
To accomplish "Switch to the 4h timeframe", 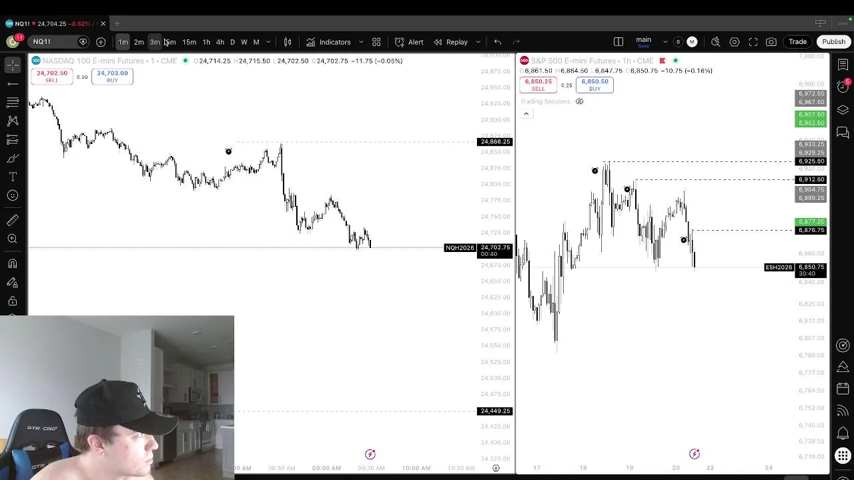I will click(220, 42).
